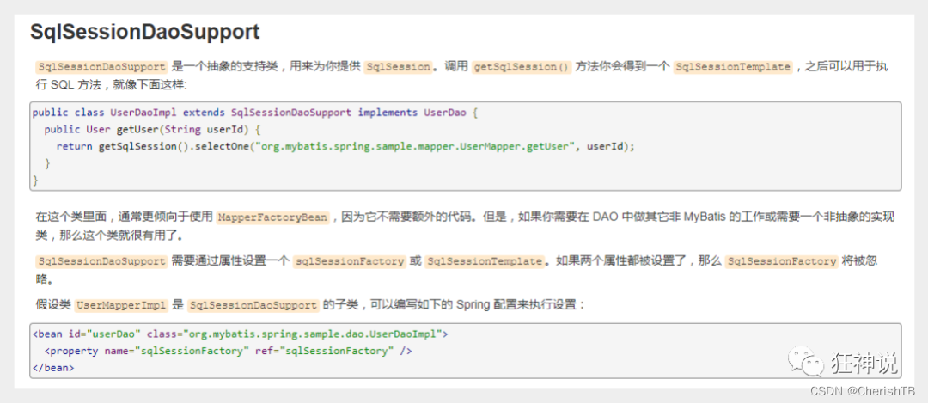
Task: Click 'SqlSessionDaoSupport' before 需要通过属性设置
Action: 101,261
